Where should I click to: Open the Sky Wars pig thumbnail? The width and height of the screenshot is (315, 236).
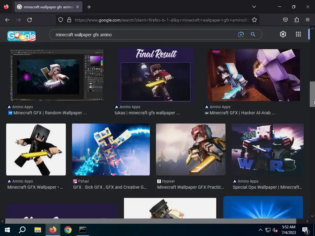(267, 150)
